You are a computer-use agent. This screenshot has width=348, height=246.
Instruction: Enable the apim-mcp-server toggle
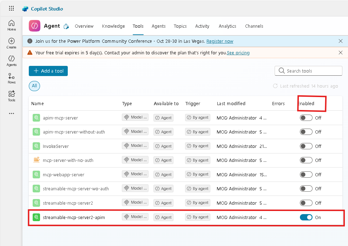click(x=306, y=118)
